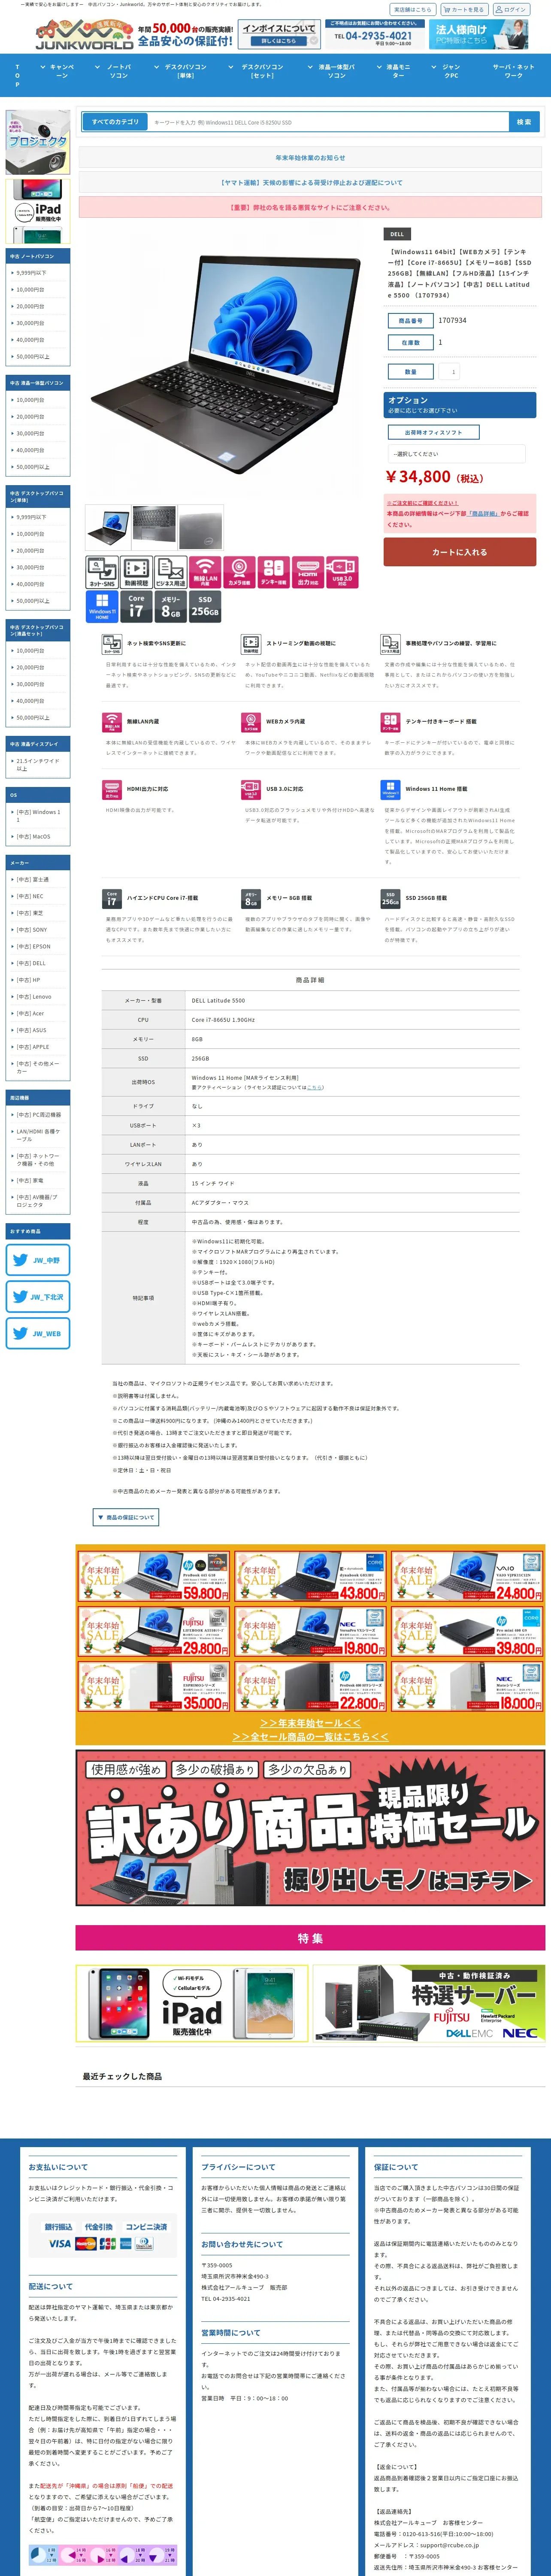Screen dimensions: 551x2576
Task: Click the 数量 quantity input box
Action: pyautogui.click(x=448, y=372)
